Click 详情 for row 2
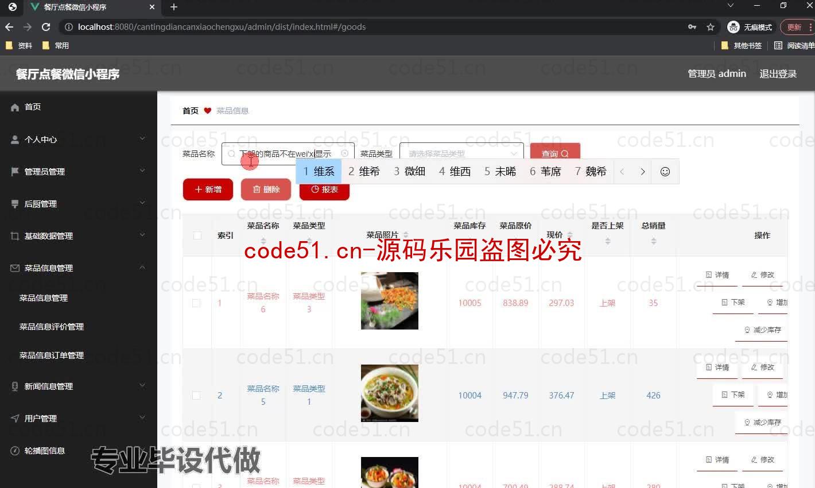The height and width of the screenshot is (488, 815). (x=717, y=367)
